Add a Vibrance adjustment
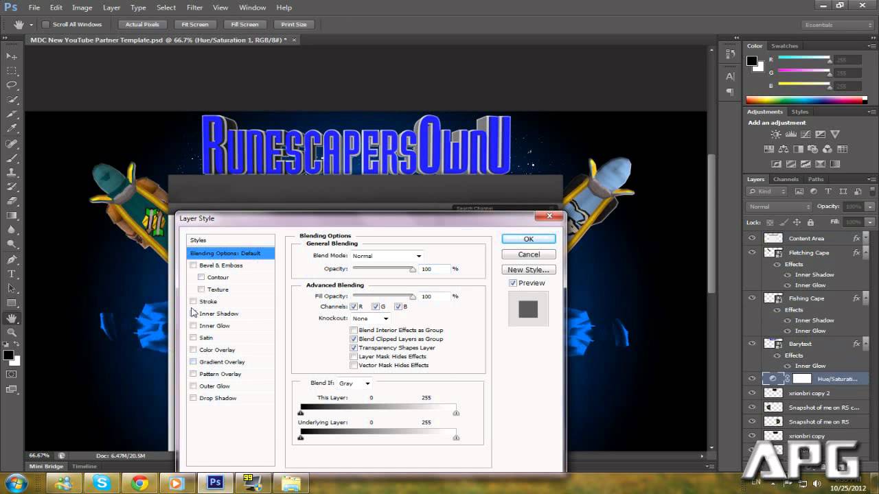Screen dimensions: 879x494 [835, 134]
